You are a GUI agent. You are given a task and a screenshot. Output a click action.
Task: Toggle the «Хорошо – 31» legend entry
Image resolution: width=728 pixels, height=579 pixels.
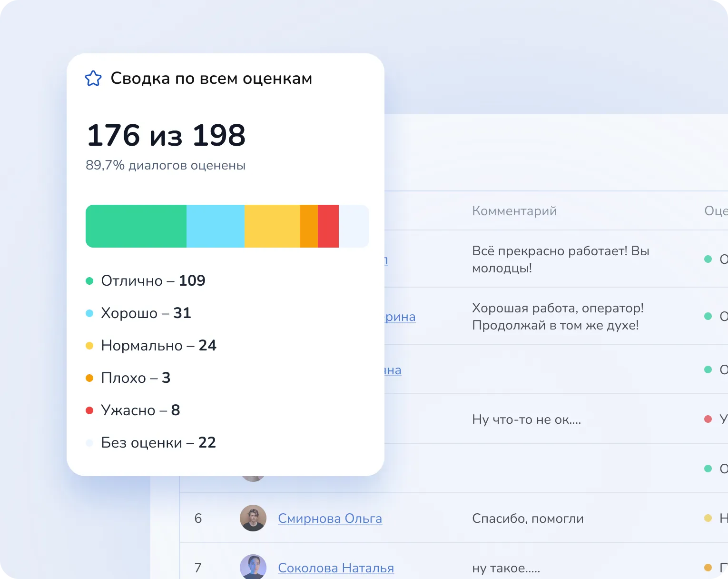[145, 313]
